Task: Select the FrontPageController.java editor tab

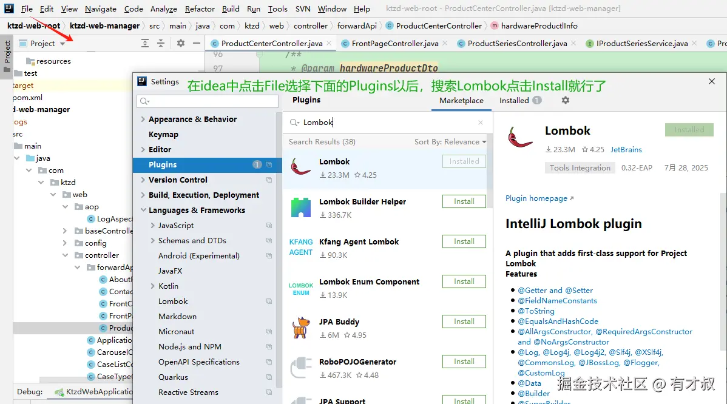Action: [x=394, y=43]
